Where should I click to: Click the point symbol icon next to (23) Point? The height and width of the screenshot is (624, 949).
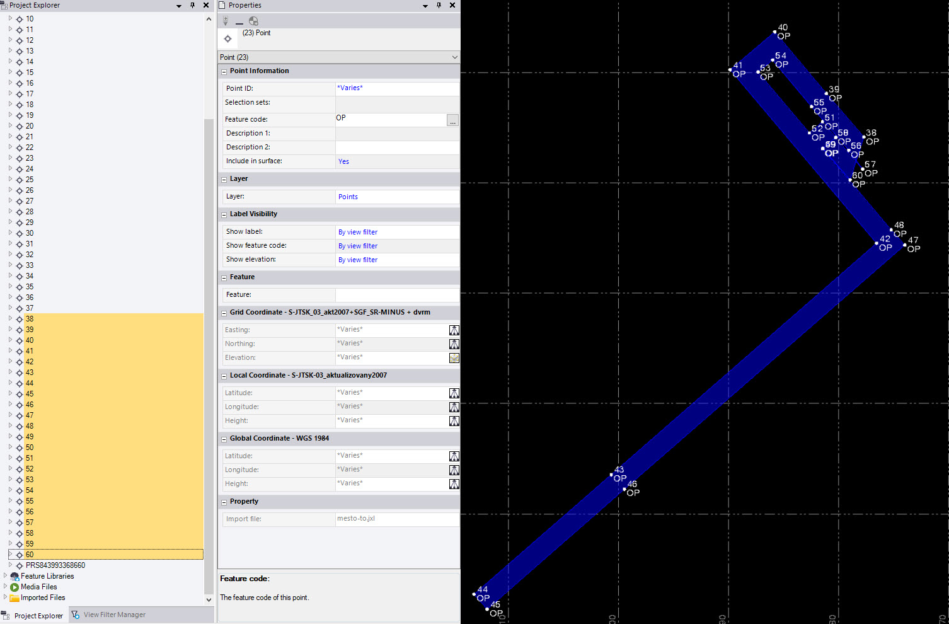[227, 38]
